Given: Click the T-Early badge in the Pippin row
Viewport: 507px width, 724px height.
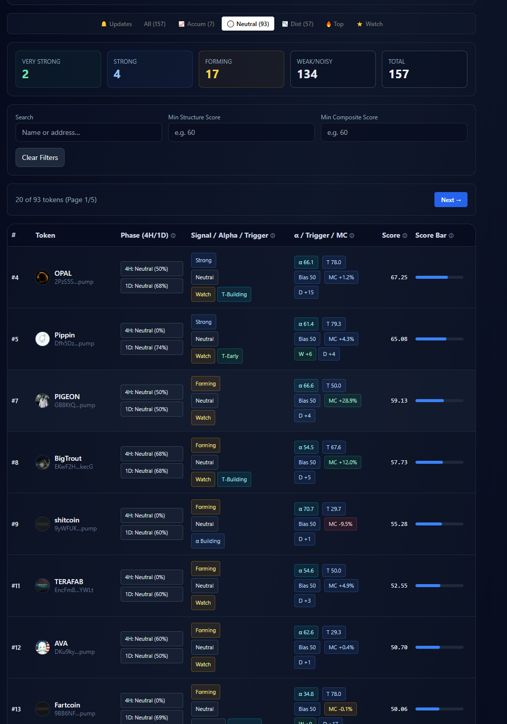Looking at the screenshot, I should pyautogui.click(x=230, y=356).
